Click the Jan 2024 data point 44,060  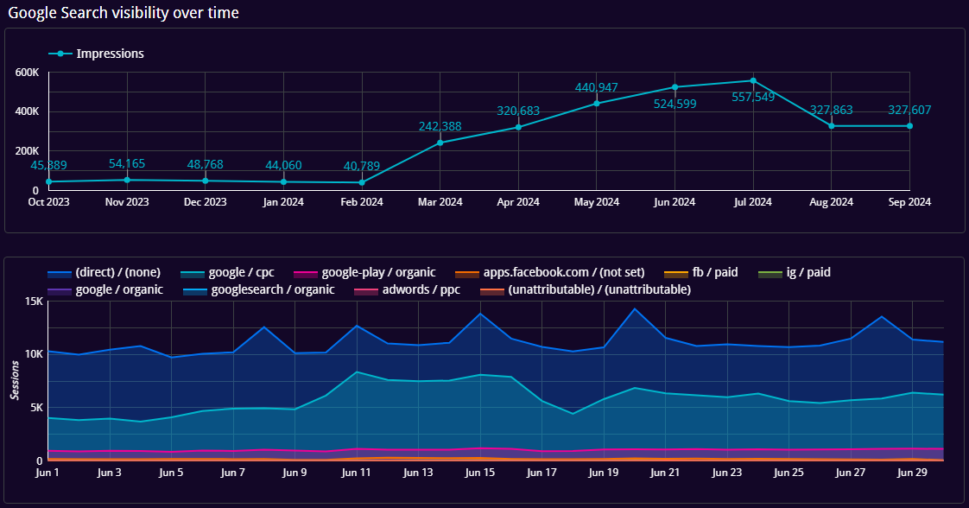[x=283, y=181]
